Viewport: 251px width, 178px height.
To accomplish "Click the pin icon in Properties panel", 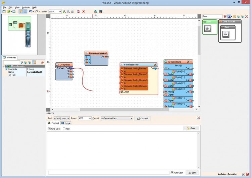I will point(42,62).
